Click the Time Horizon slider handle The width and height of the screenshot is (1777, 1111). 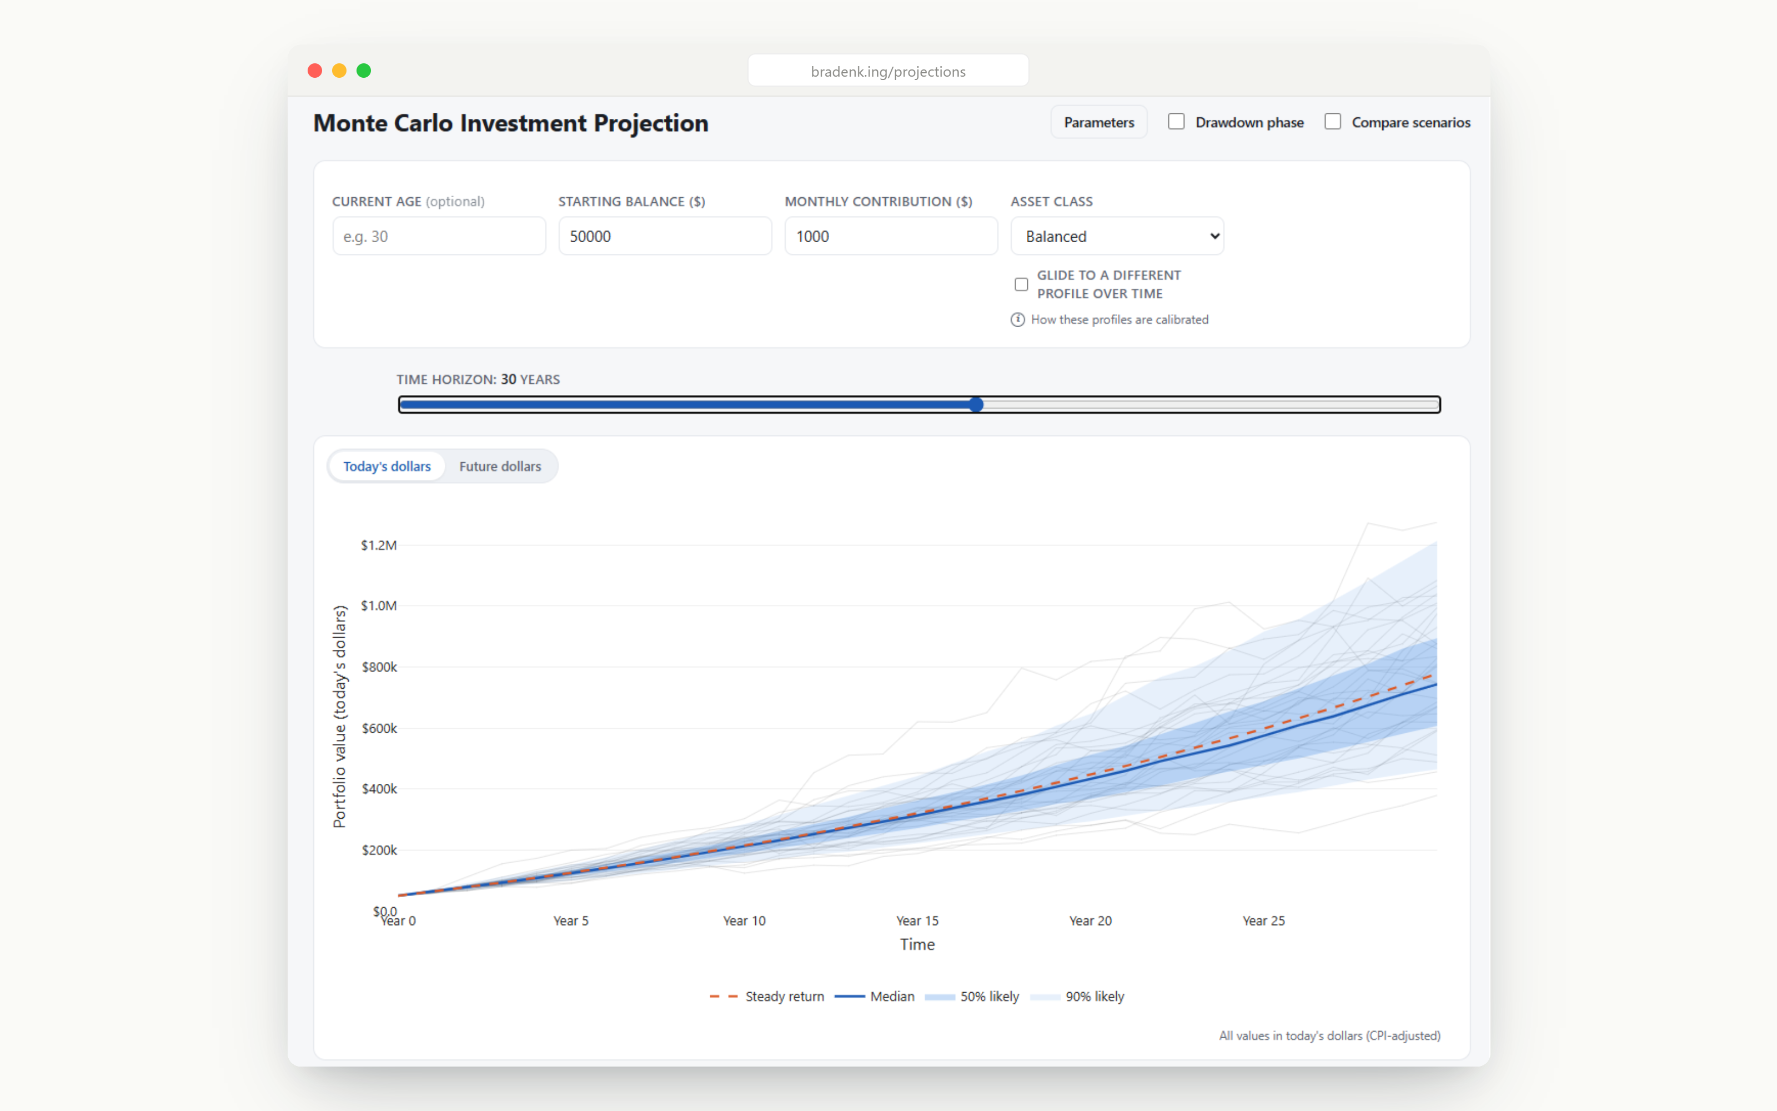click(976, 405)
